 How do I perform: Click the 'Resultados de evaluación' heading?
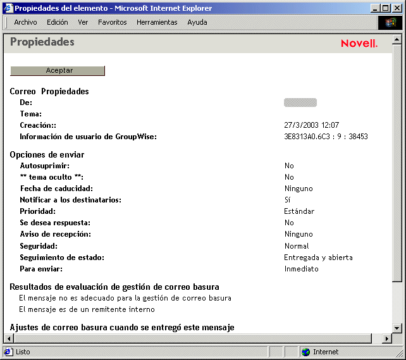[114, 287]
